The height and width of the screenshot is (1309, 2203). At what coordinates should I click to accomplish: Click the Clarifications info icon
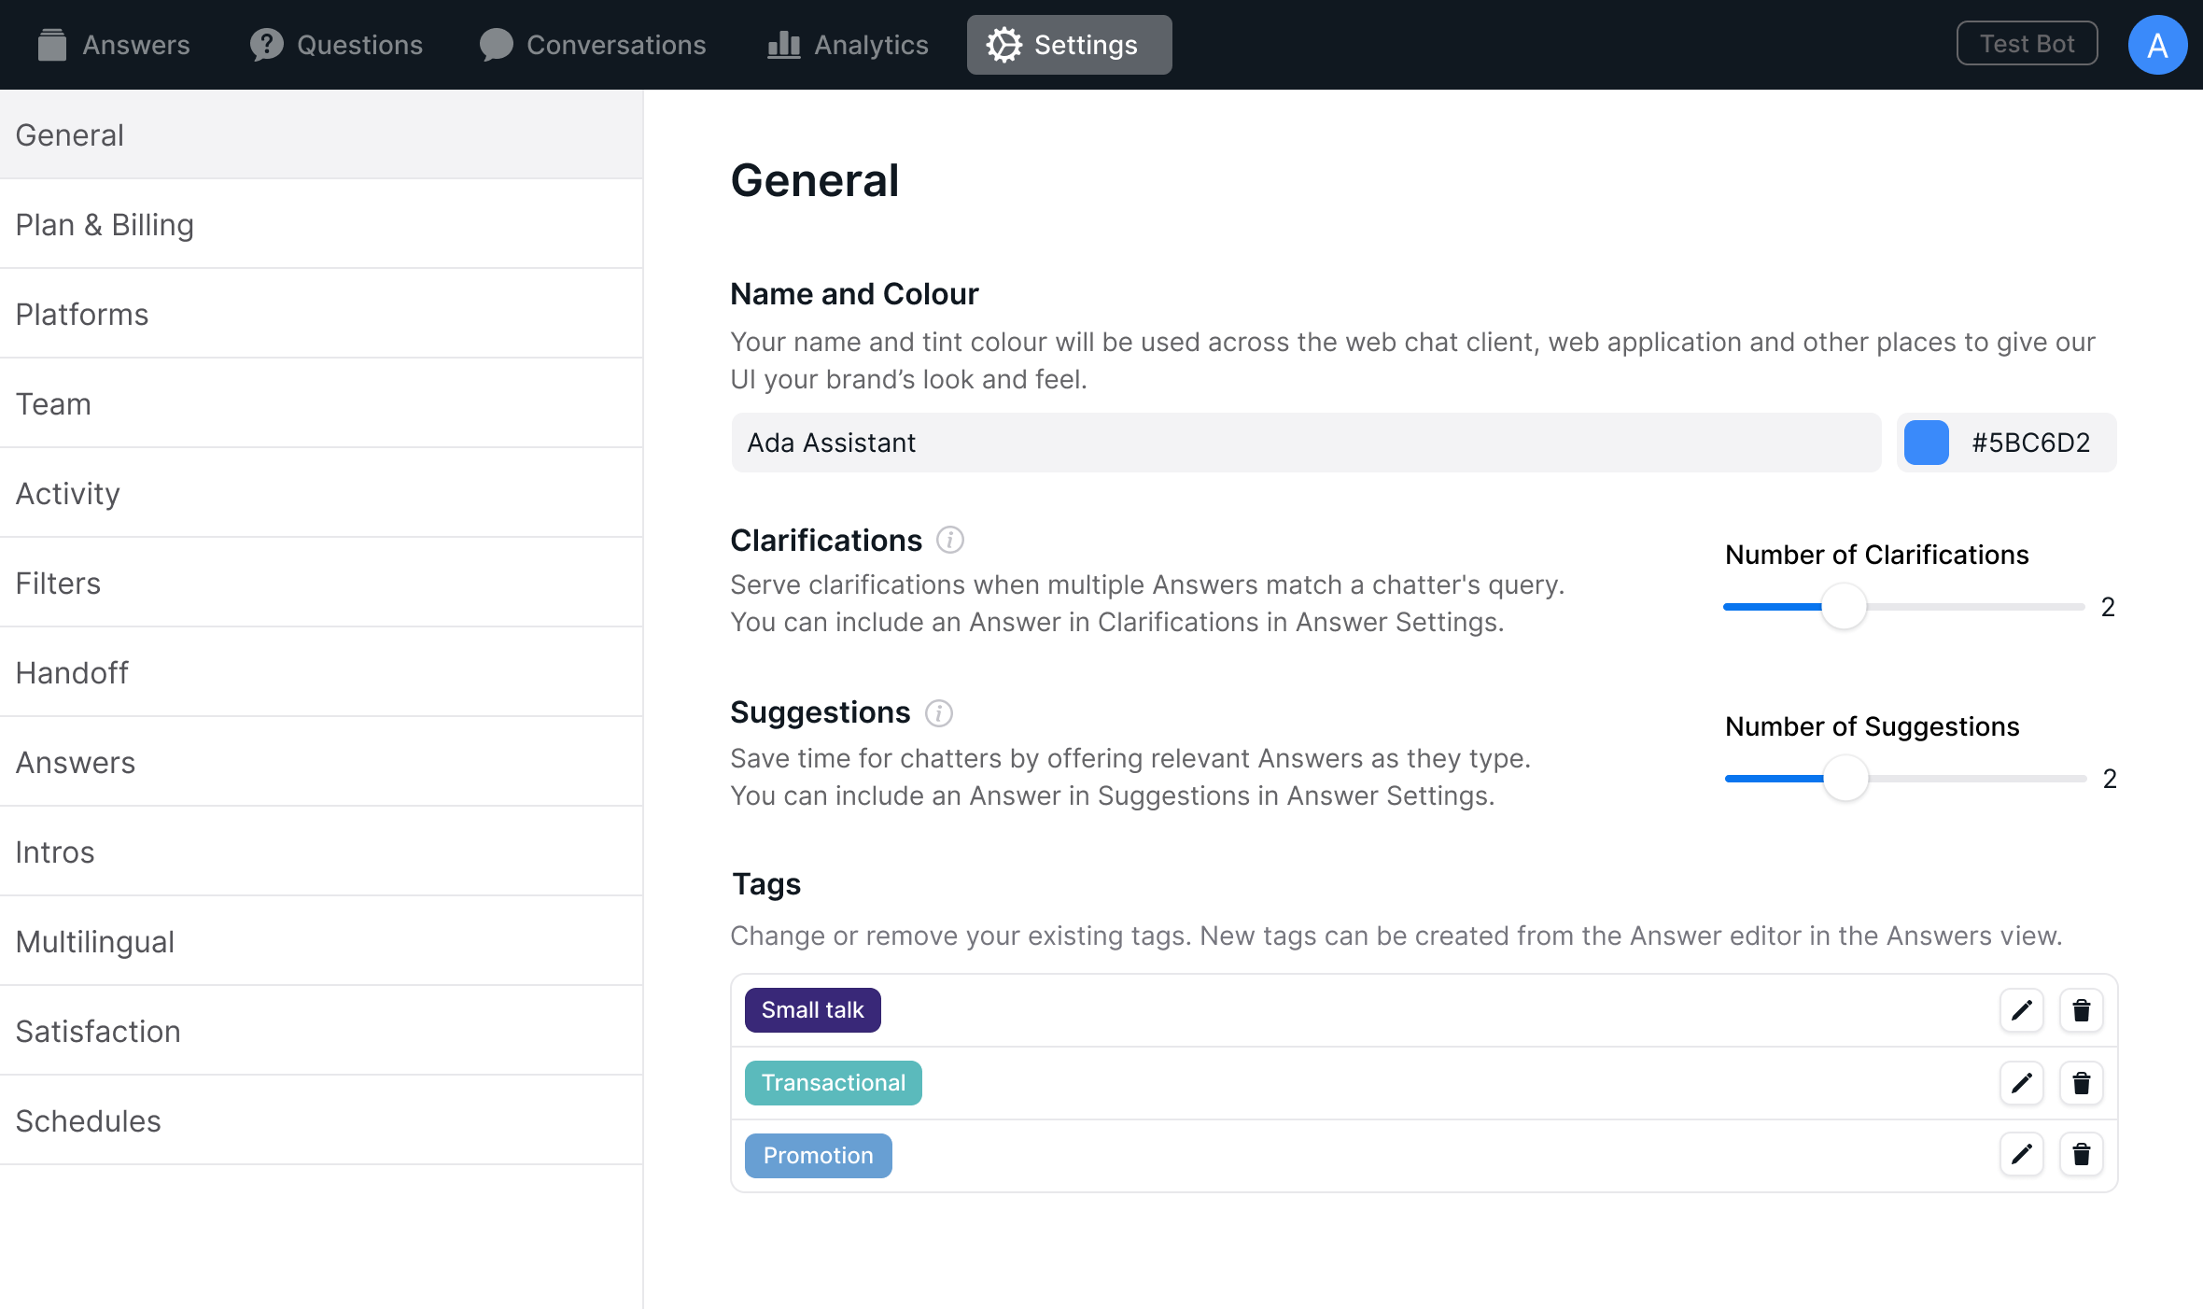pyautogui.click(x=949, y=540)
